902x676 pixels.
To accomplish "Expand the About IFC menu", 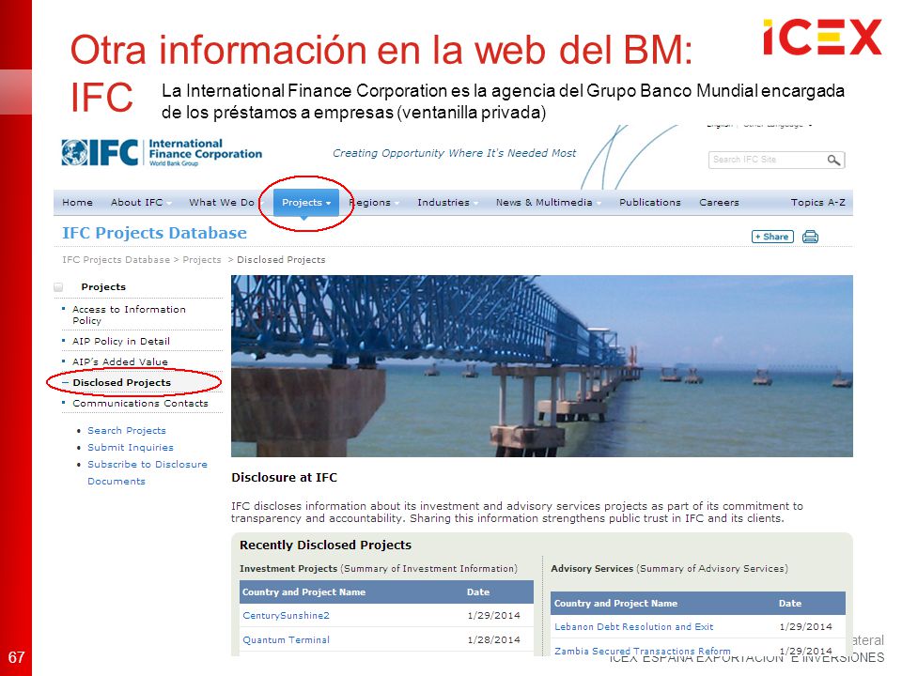I will click(x=140, y=203).
